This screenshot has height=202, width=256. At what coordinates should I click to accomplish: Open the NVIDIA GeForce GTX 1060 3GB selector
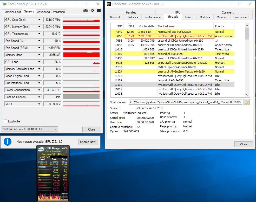30,129
